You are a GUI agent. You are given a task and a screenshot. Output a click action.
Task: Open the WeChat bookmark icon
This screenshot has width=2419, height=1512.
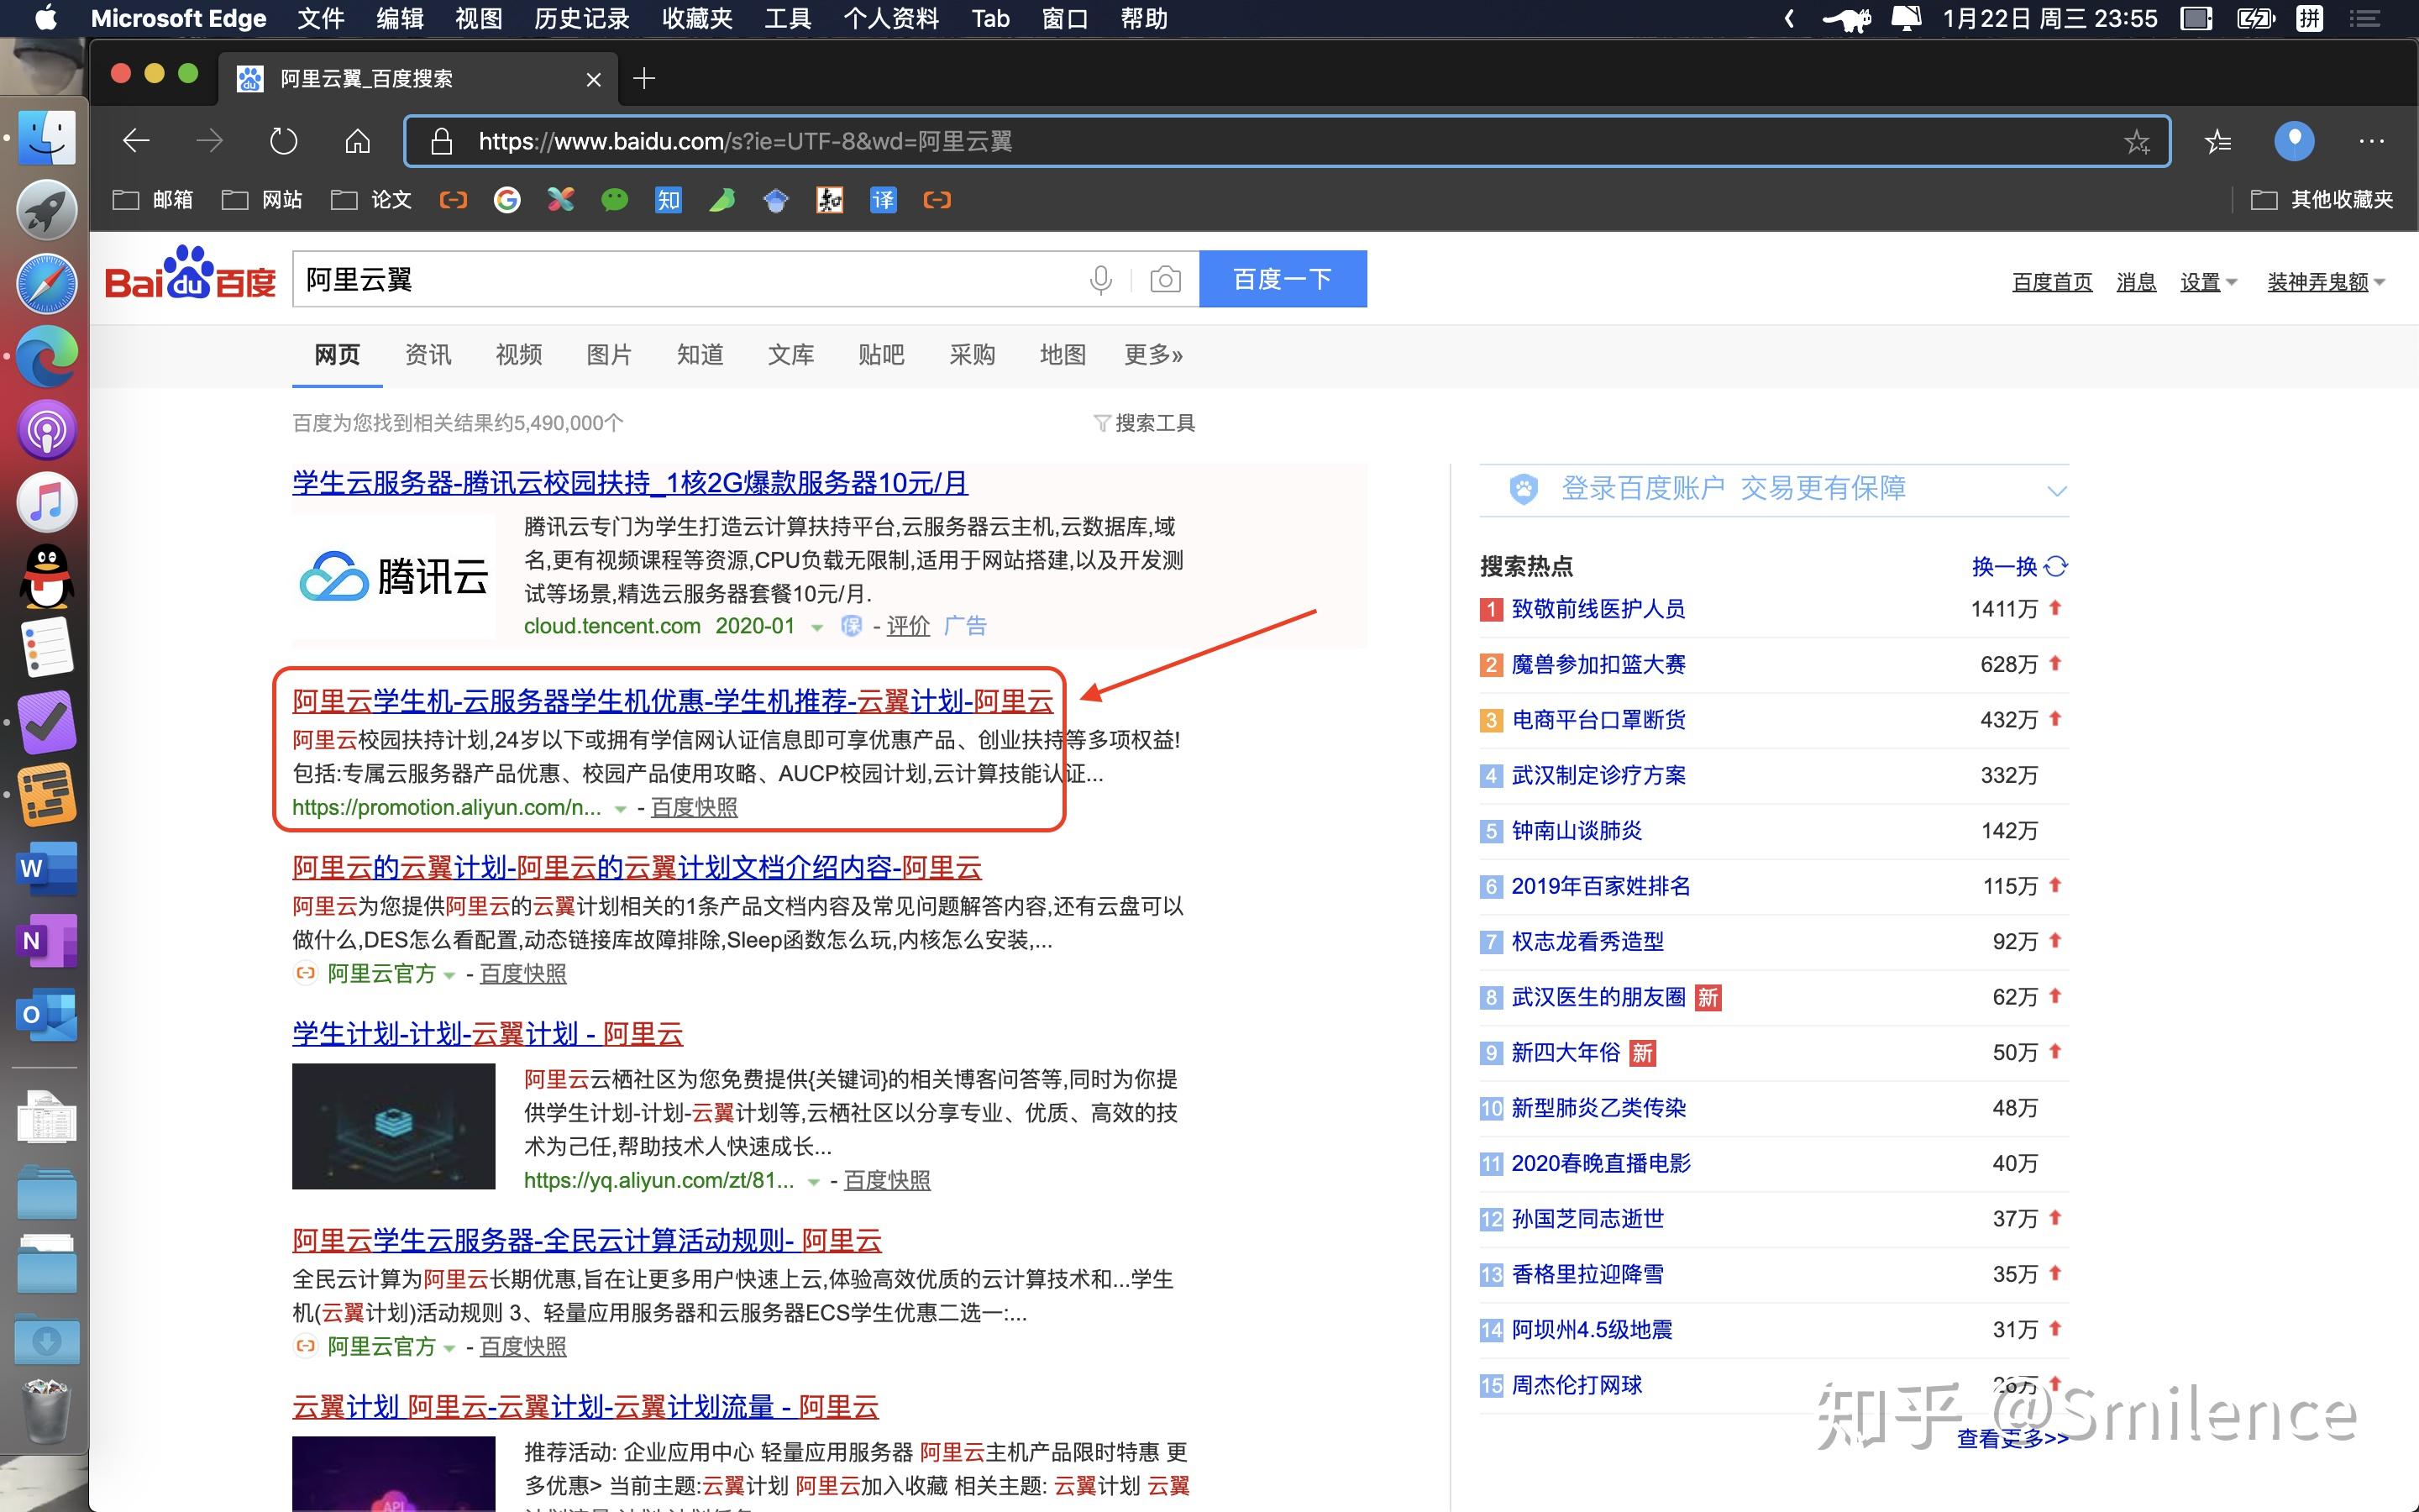(x=615, y=200)
